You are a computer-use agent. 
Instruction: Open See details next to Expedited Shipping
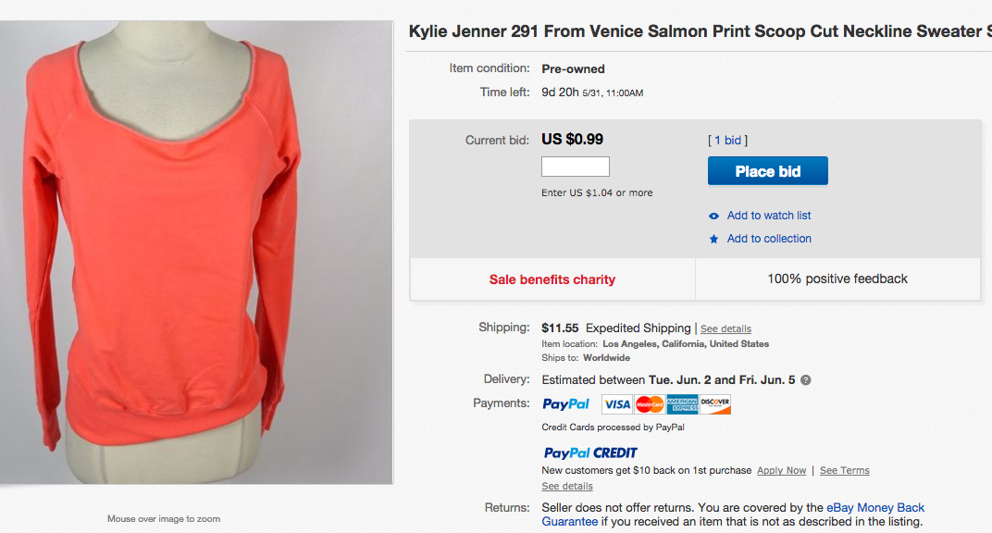725,329
